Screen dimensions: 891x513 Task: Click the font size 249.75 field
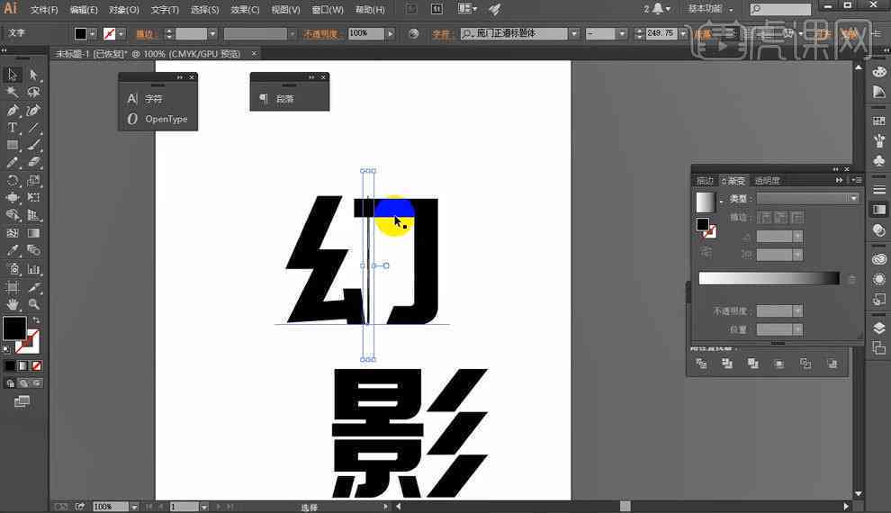tap(661, 33)
